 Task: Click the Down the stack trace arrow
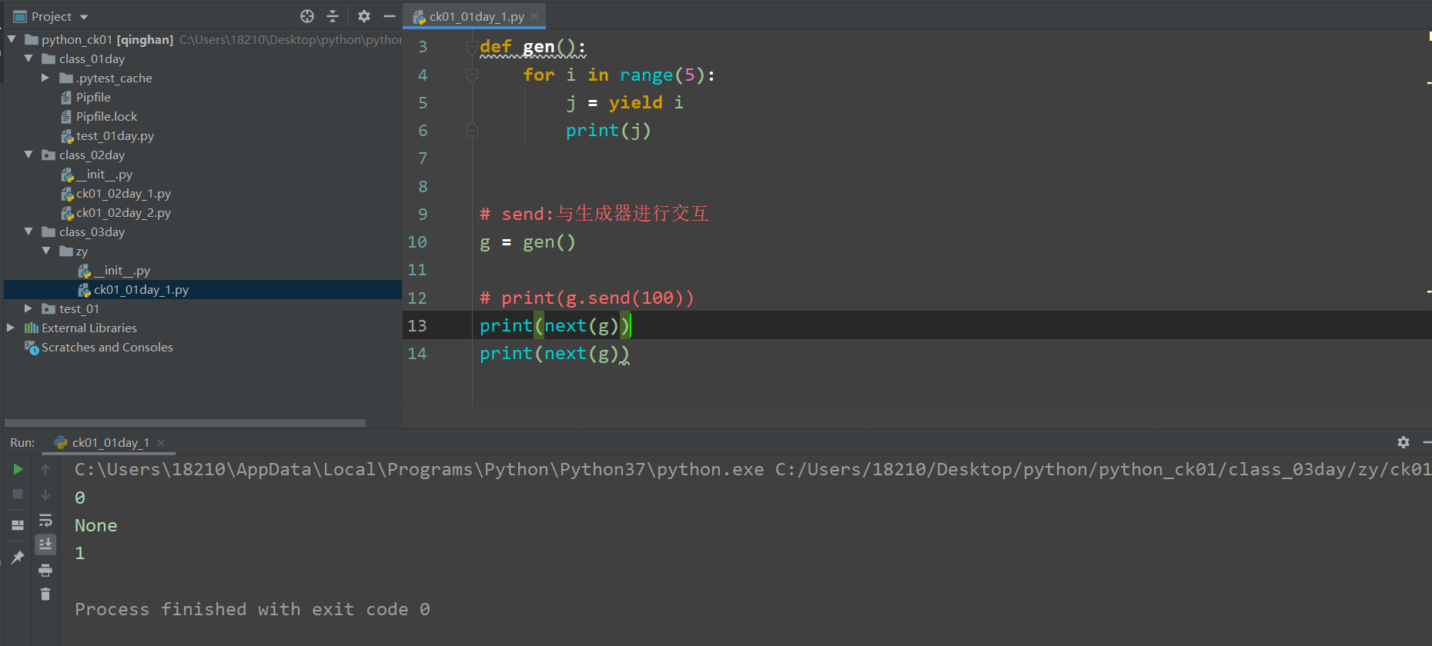point(45,494)
